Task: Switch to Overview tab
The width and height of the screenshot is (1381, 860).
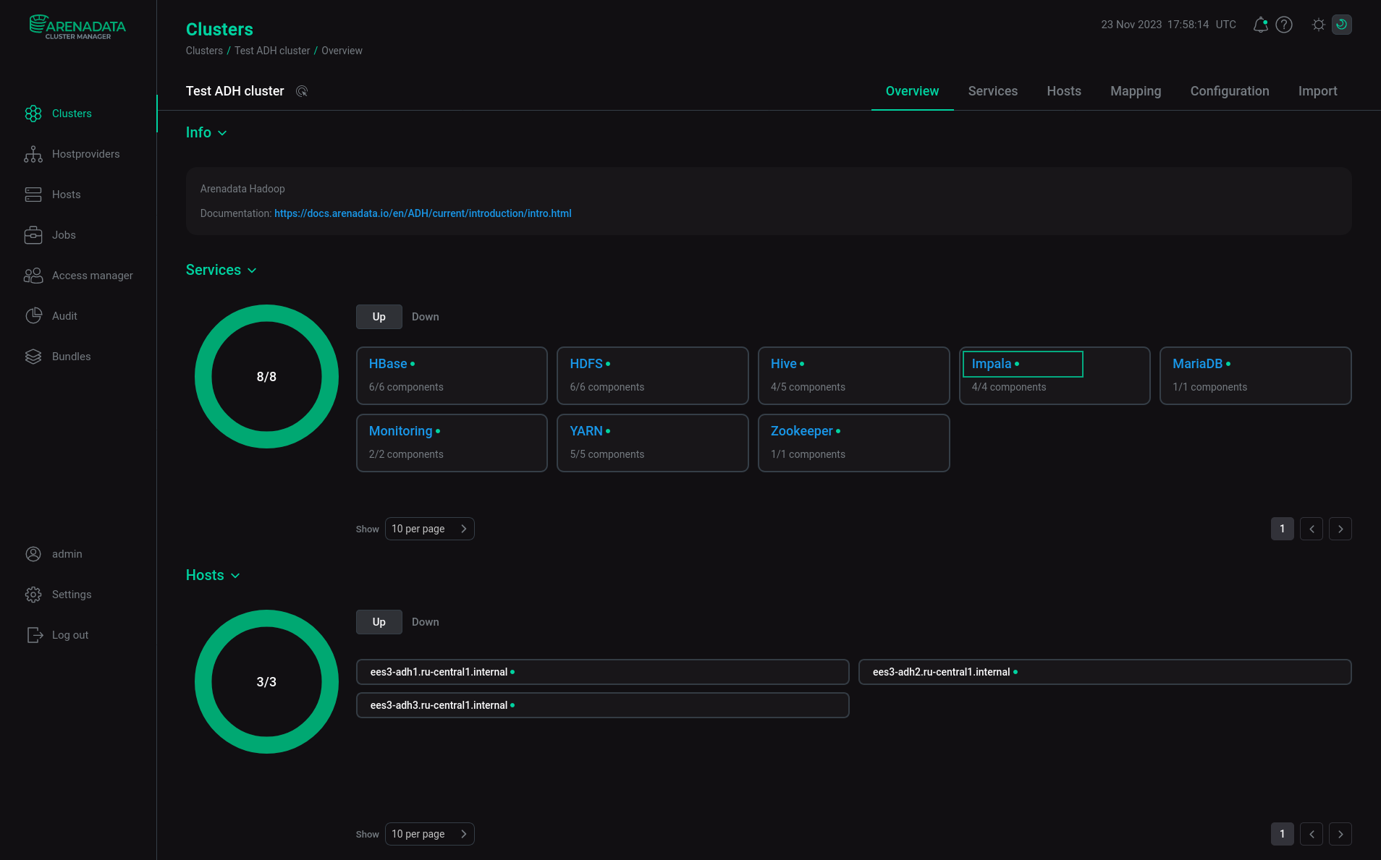Action: (x=912, y=91)
